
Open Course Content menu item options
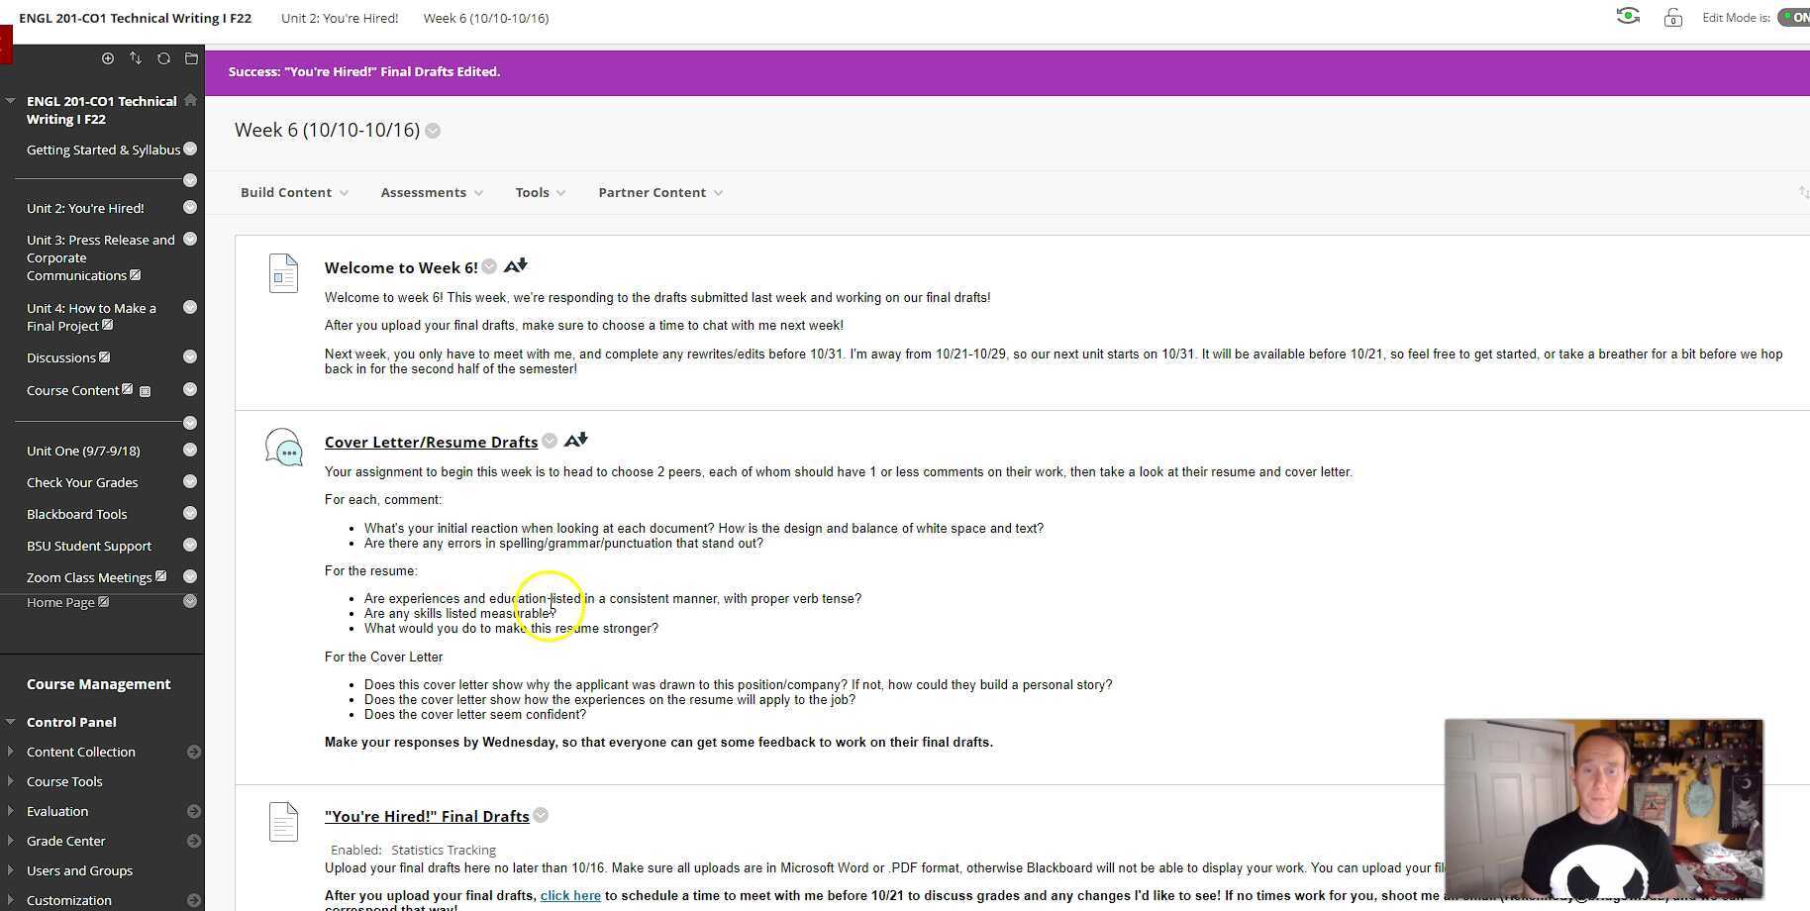(190, 389)
